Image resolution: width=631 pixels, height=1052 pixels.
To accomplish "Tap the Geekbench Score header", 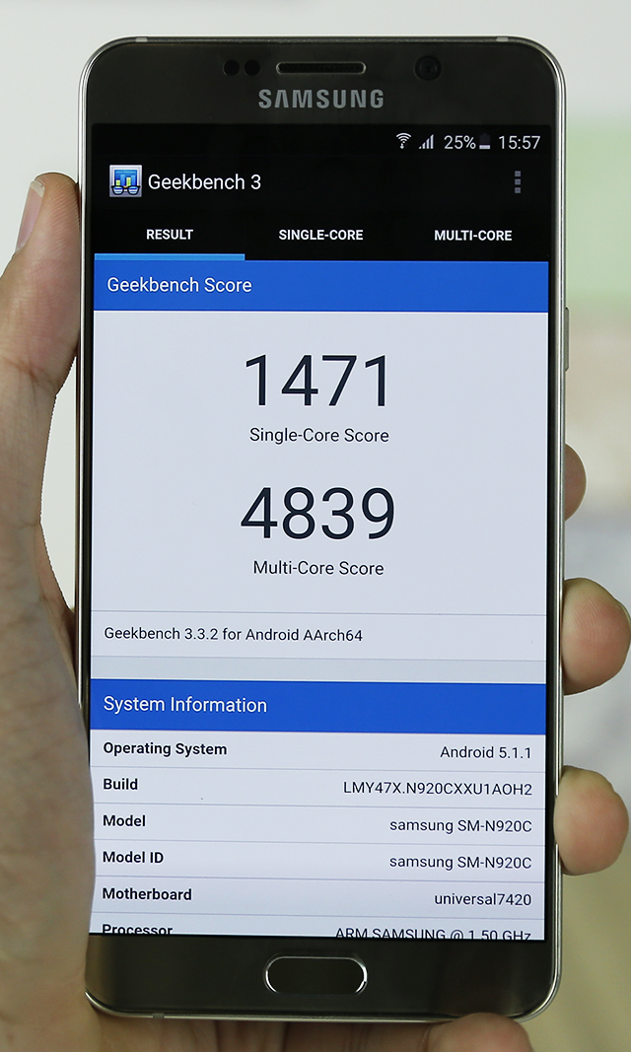I will 320,285.
